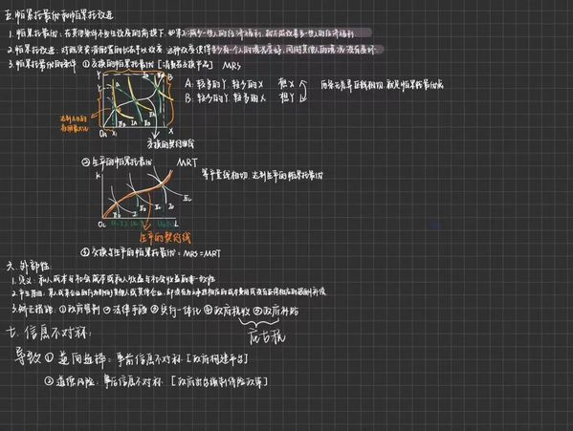Click the 庇古税 label under the brace
The image size is (573, 431).
[266, 336]
